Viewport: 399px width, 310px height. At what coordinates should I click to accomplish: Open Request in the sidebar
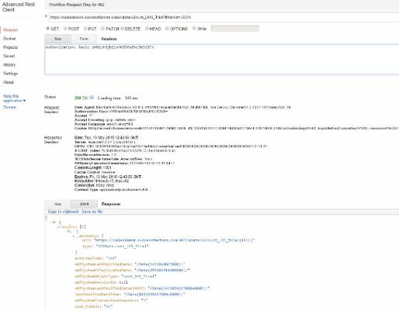coord(11,30)
